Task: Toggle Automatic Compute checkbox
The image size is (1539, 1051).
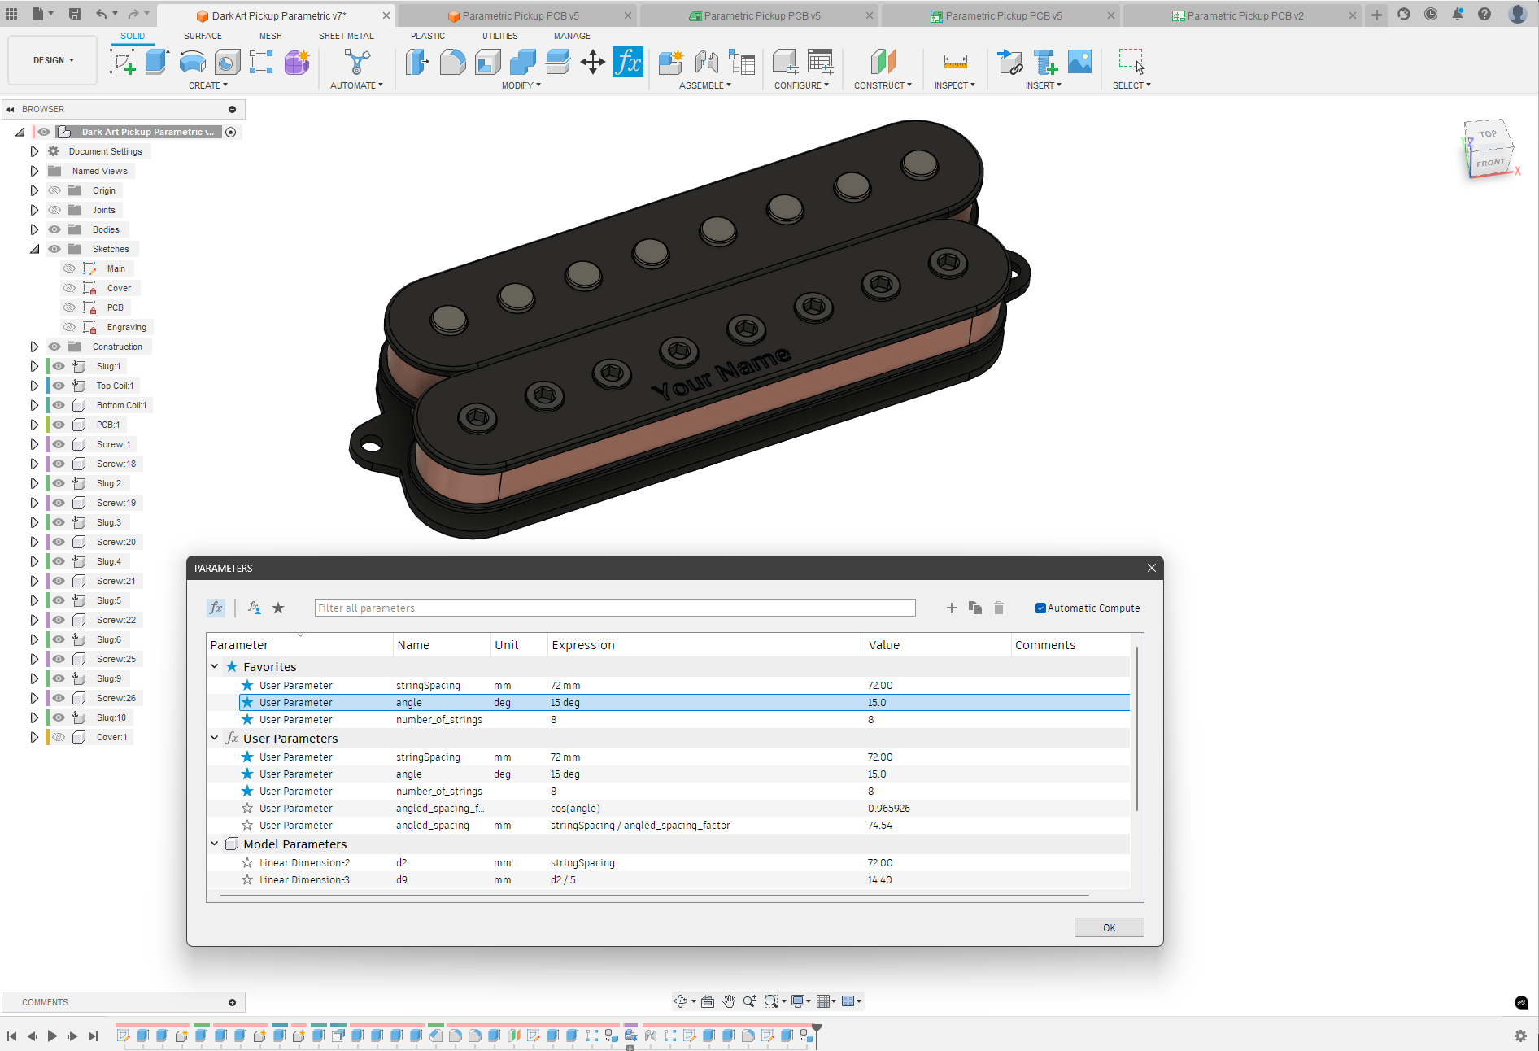Action: coord(1040,608)
